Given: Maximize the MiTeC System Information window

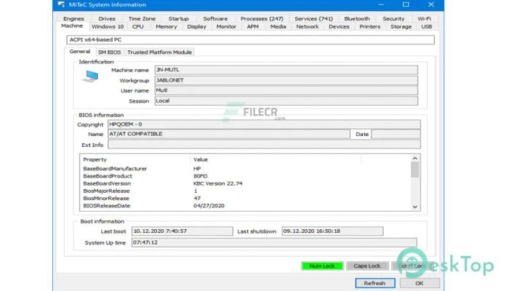Looking at the screenshot, I should tap(406, 4).
